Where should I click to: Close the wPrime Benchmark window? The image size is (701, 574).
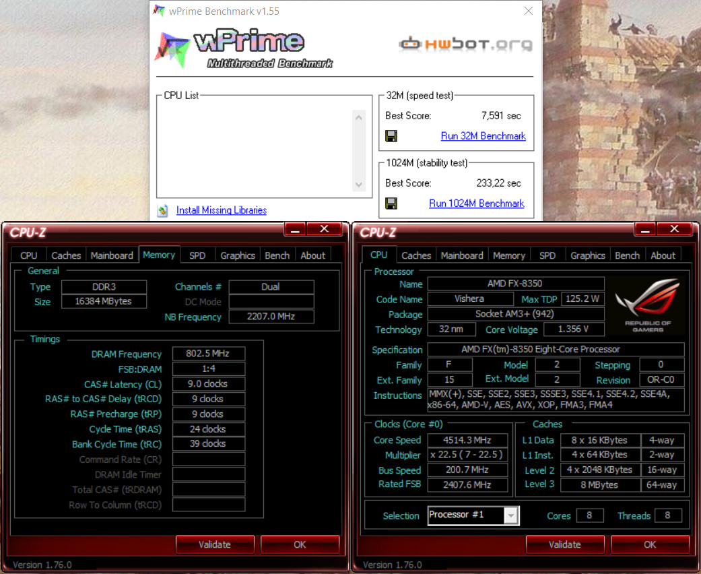coord(529,11)
